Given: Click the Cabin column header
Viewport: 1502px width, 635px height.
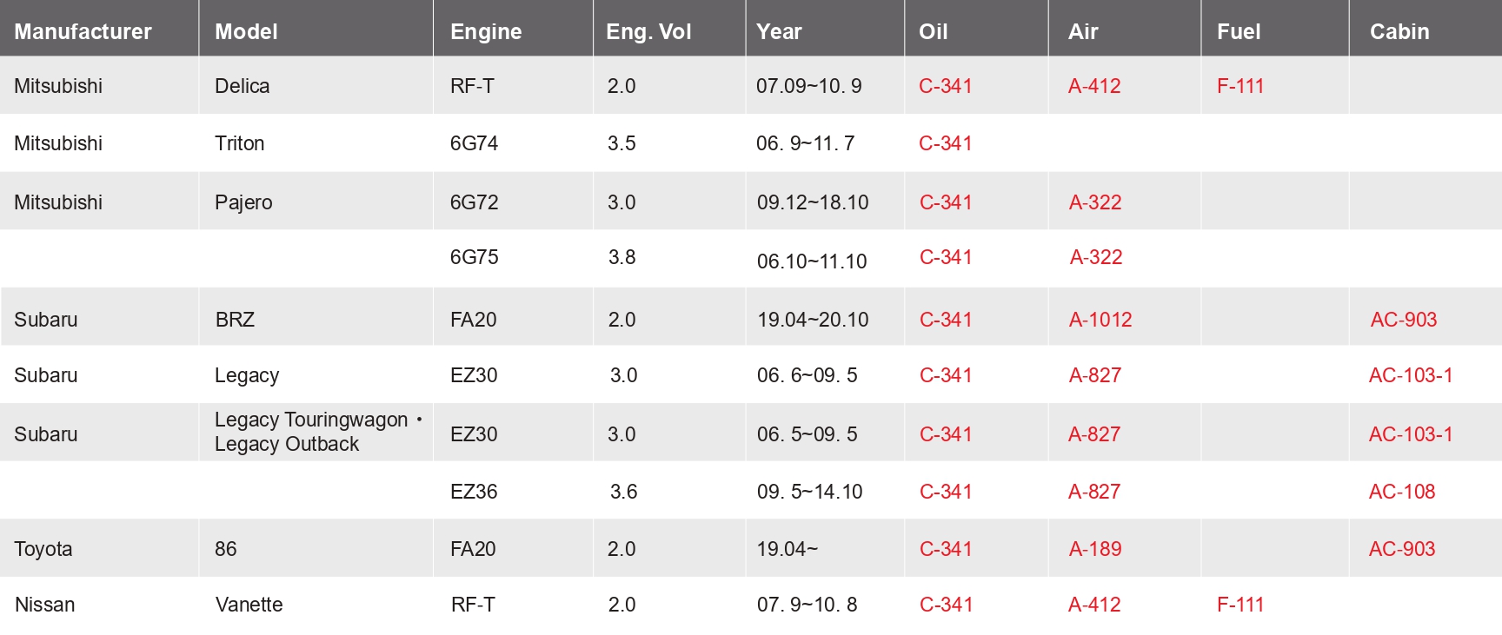Looking at the screenshot, I should [1399, 31].
